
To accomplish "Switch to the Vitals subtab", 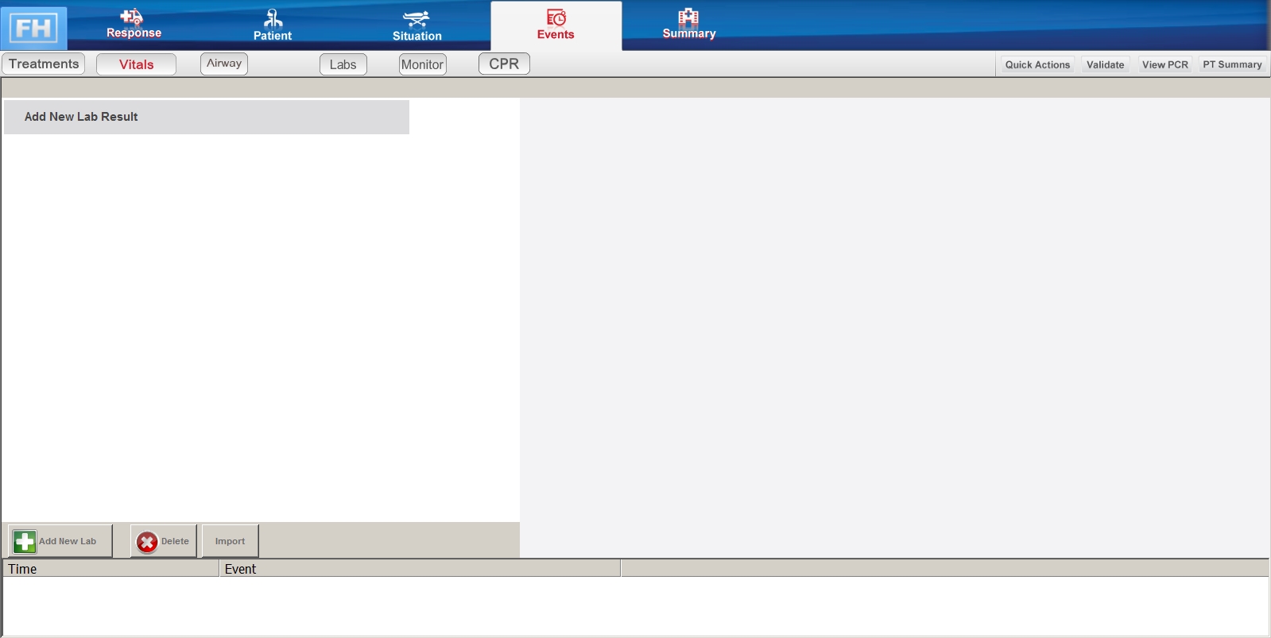I will [136, 64].
